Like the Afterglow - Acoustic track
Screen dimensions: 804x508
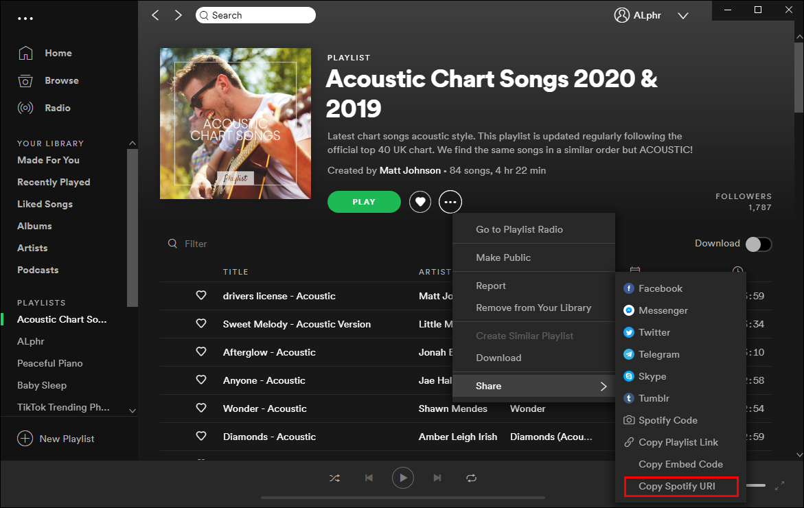click(x=201, y=352)
